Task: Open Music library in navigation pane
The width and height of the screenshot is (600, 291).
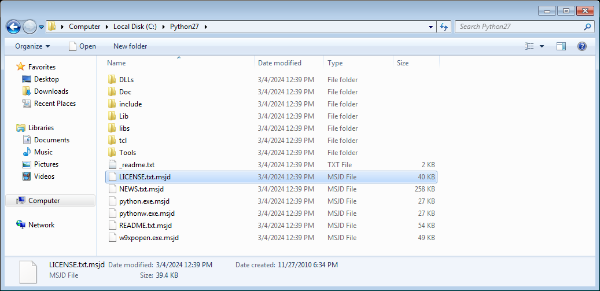Action: [43, 152]
